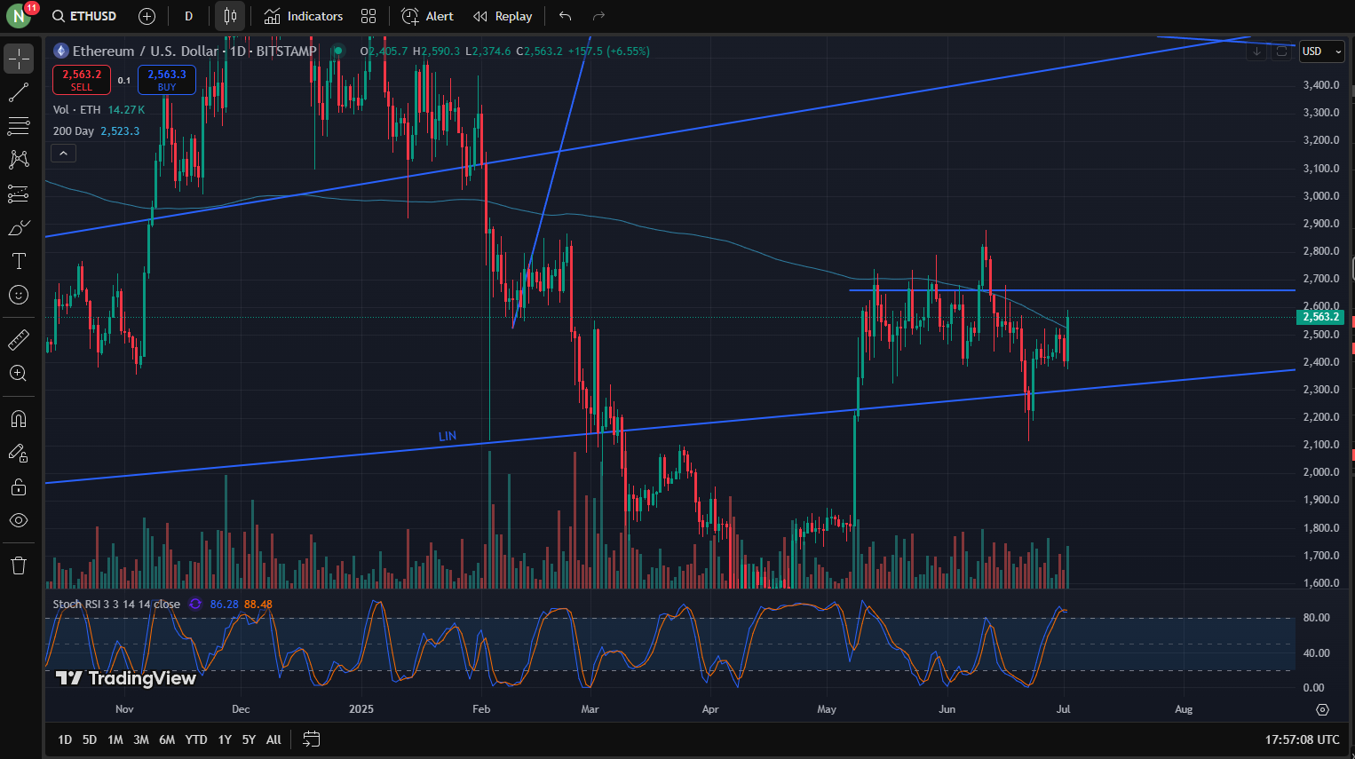Redo the last action
1355x759 pixels.
598,16
